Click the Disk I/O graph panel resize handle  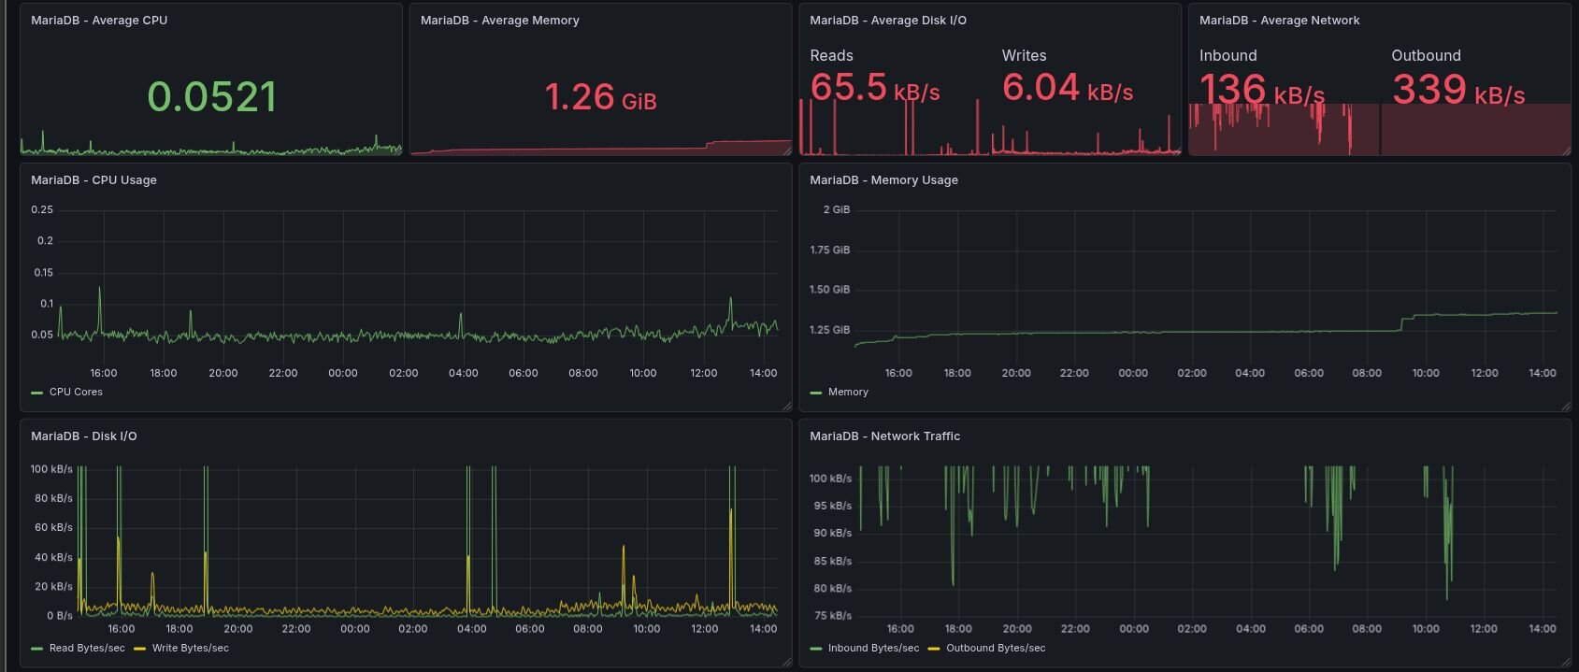[786, 662]
